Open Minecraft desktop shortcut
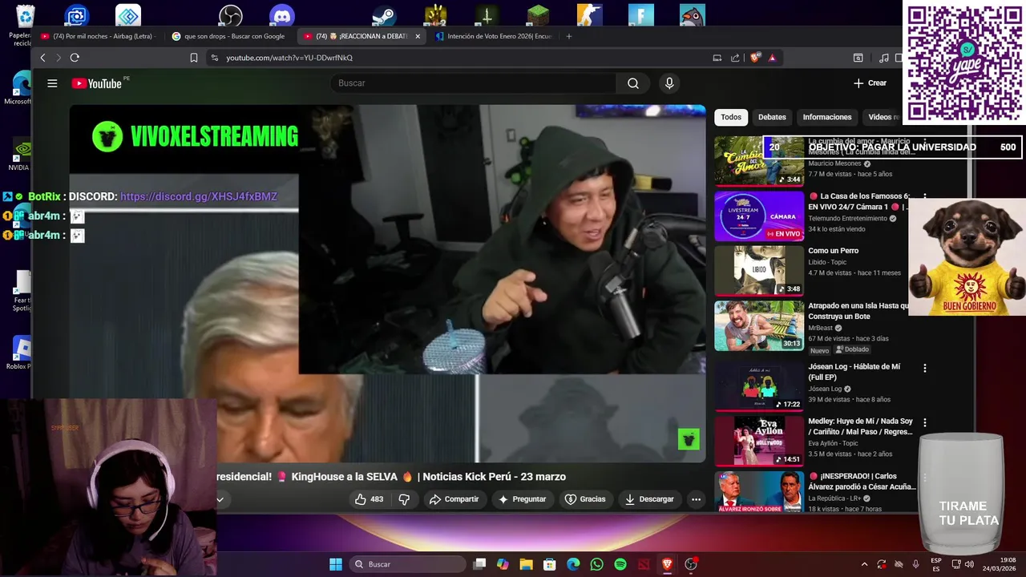 (538, 15)
